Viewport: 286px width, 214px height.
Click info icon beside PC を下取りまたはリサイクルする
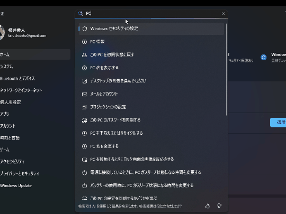click(84, 133)
